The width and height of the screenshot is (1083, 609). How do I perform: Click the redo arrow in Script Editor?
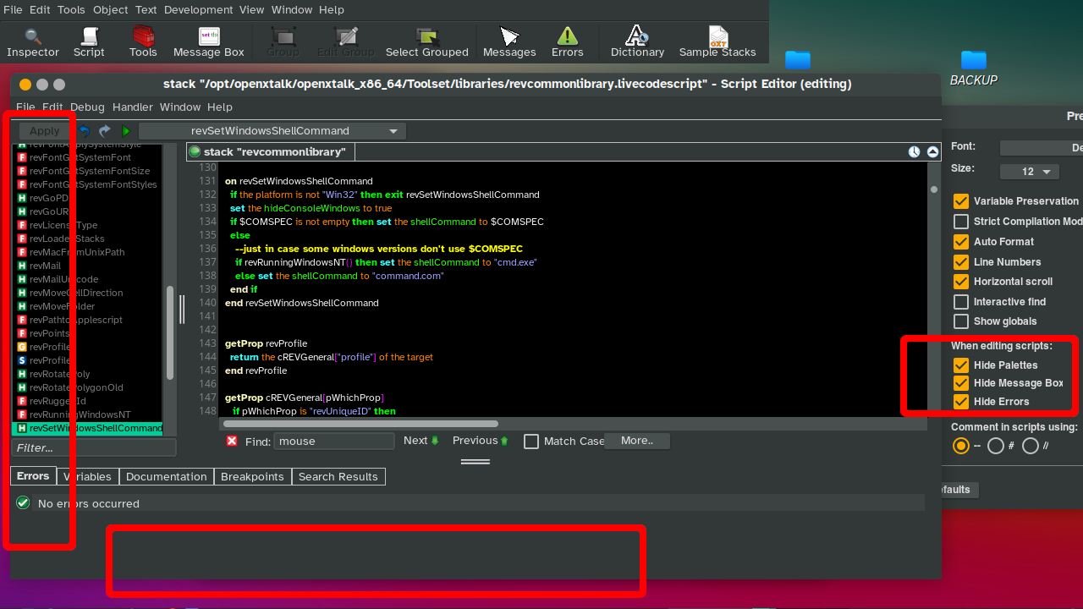tap(105, 131)
